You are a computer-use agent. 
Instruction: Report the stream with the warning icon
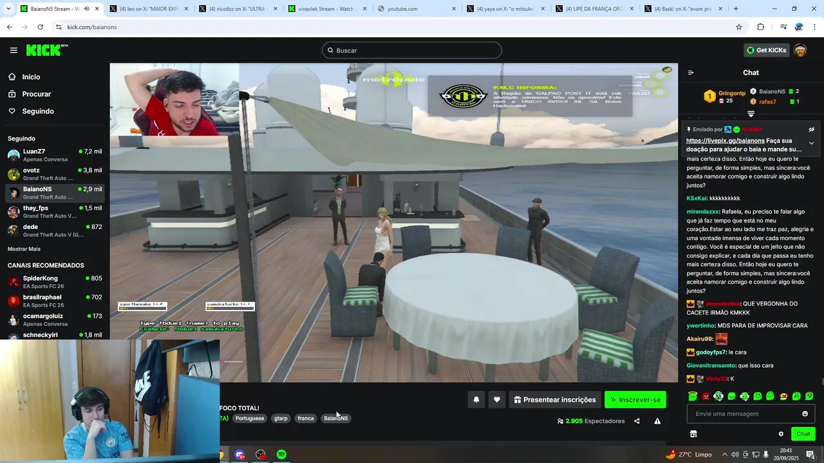657,421
